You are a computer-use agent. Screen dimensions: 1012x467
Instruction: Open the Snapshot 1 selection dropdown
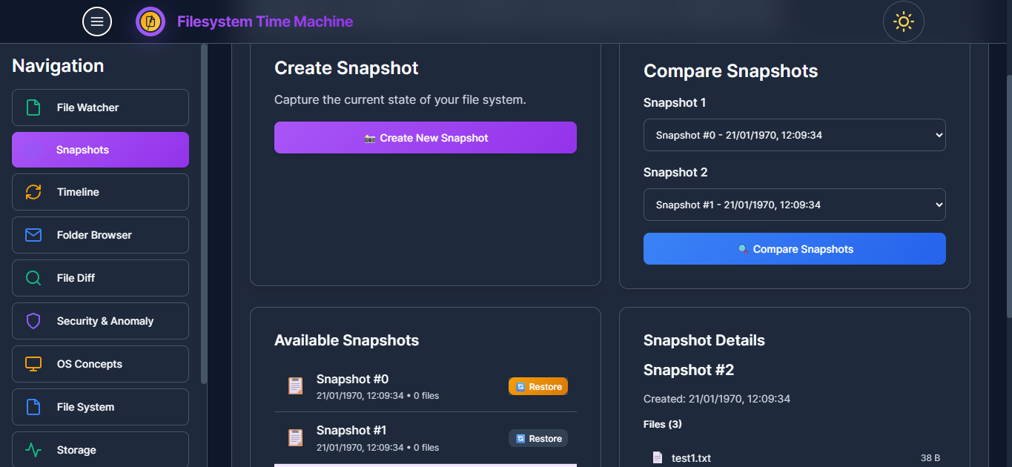tap(794, 135)
